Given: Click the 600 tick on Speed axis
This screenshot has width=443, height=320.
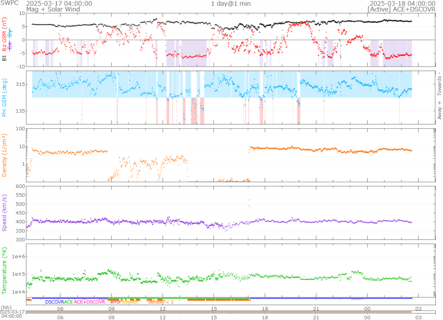Looking at the screenshot, I should click(20, 186).
